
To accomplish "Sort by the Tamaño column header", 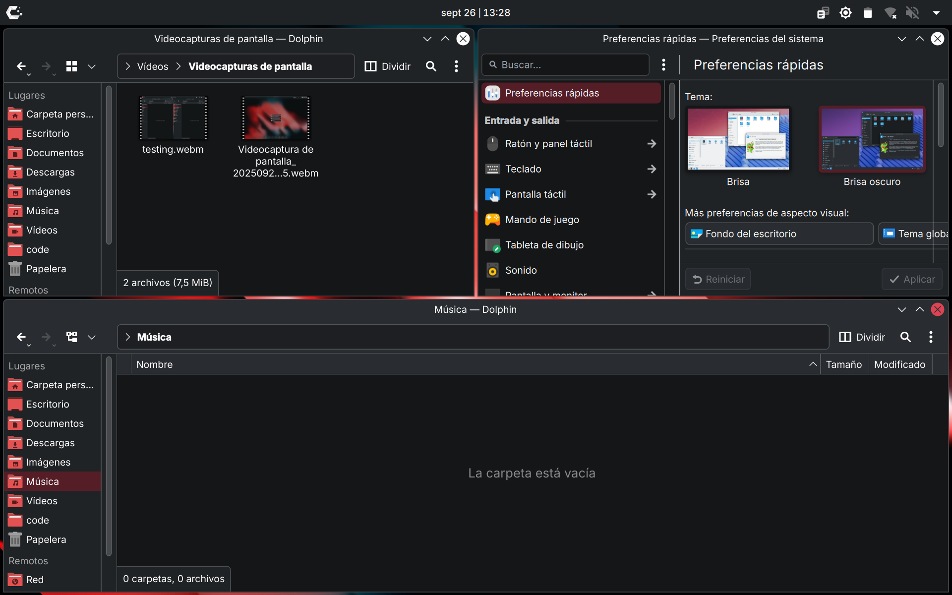I will 843,364.
